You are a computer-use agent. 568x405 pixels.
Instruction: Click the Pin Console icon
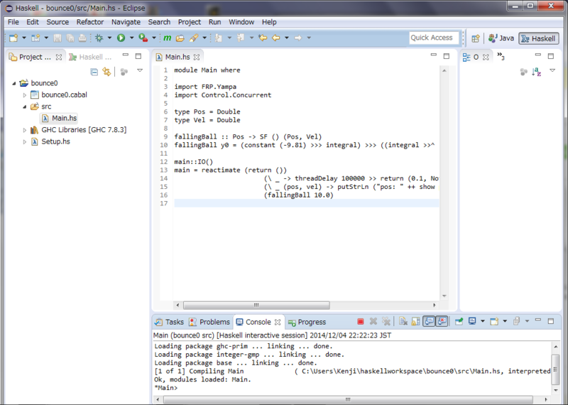(x=459, y=321)
